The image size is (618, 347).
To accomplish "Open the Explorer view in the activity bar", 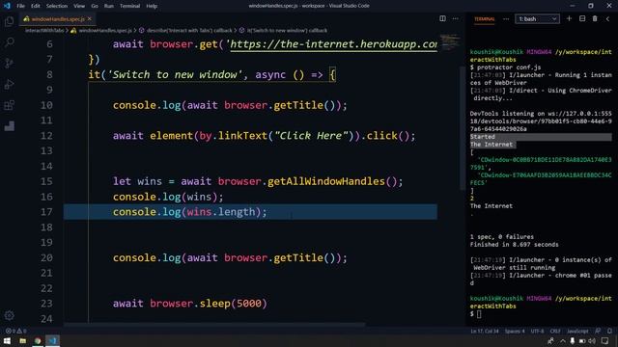I will click(x=9, y=21).
